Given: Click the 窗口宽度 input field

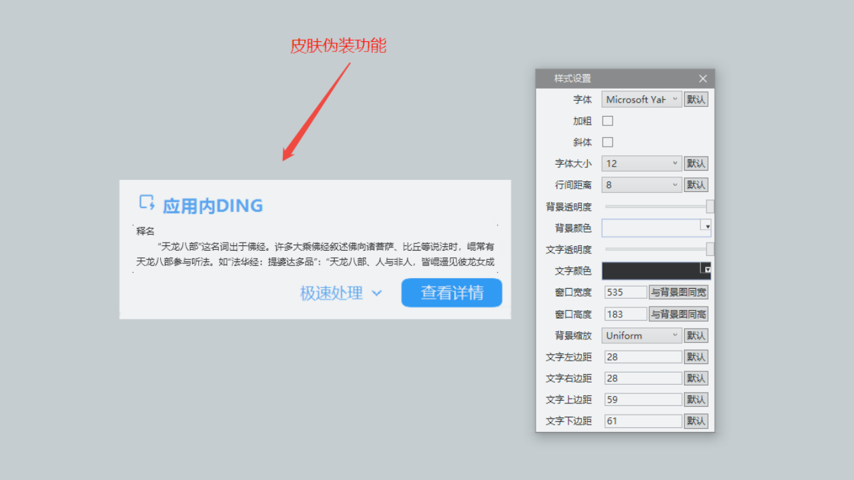Looking at the screenshot, I should point(626,292).
